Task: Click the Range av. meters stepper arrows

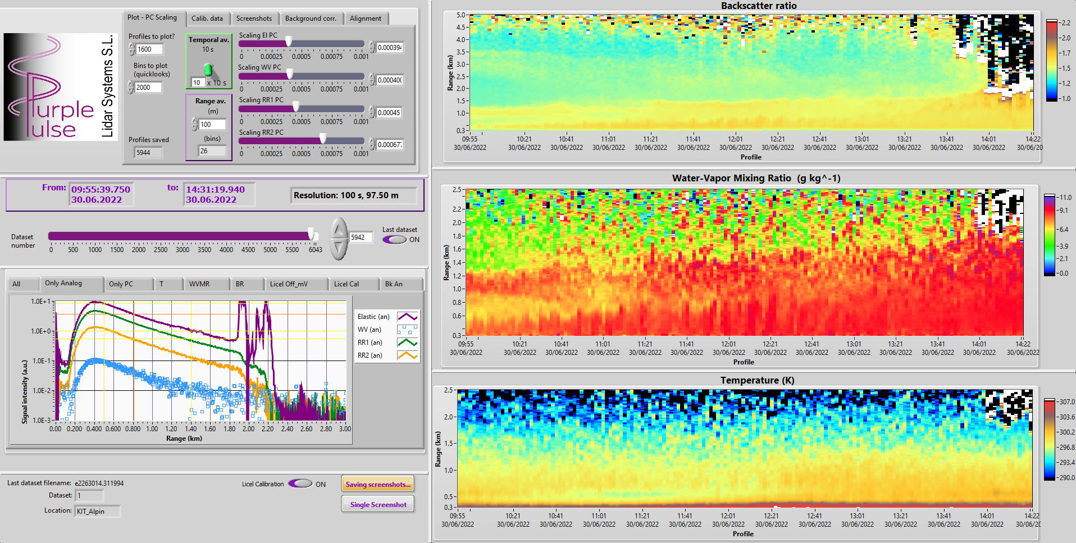Action: point(194,125)
